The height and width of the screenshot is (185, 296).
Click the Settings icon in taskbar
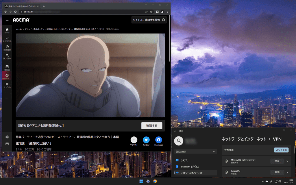[148, 182]
